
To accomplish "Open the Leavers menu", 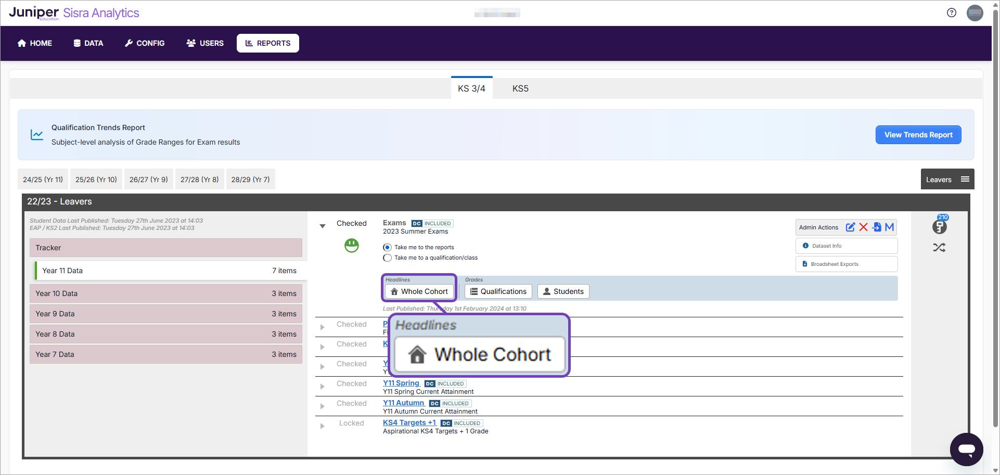I will click(x=947, y=179).
